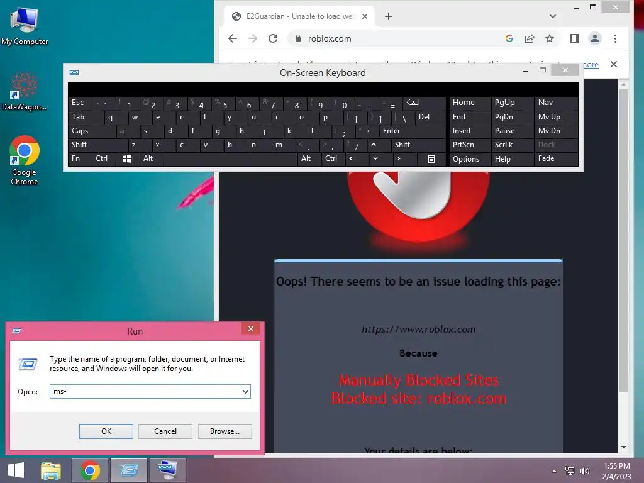Click the menu key on On-Screen Keyboard
The height and width of the screenshot is (483, 644).
tap(431, 159)
